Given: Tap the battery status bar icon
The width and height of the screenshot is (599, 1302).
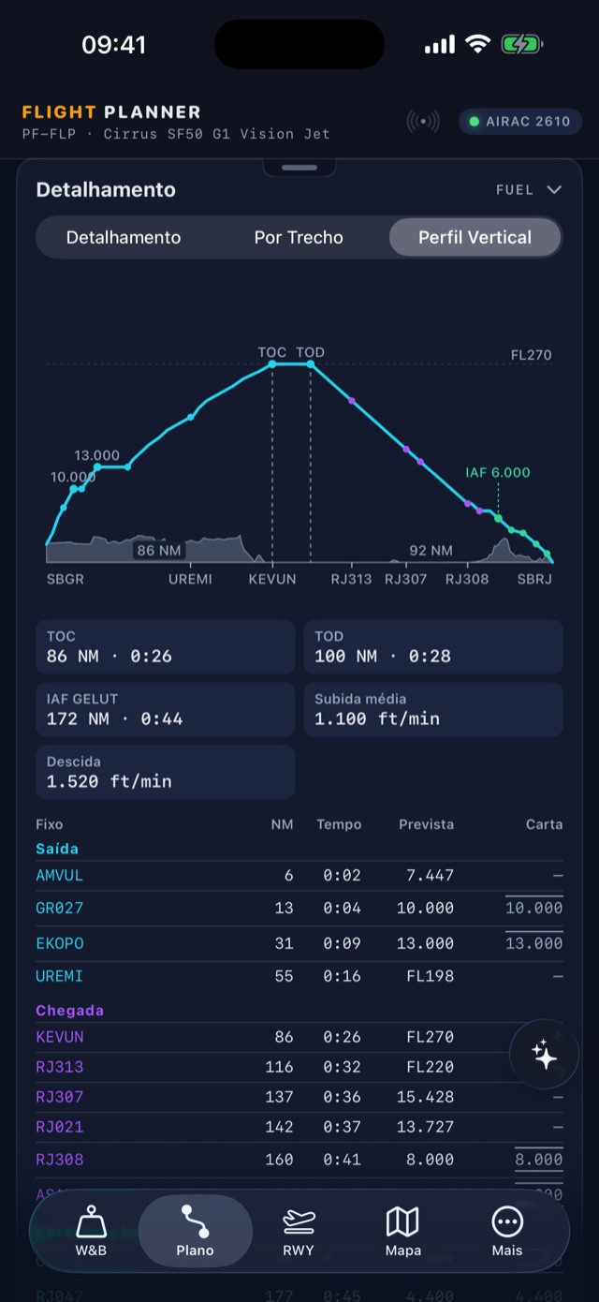Looking at the screenshot, I should [522, 44].
